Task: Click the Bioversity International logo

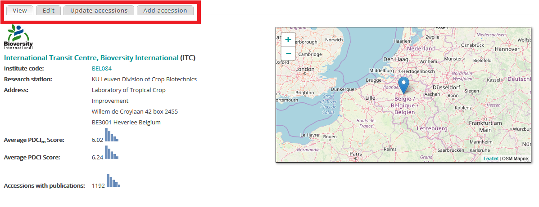Action: click(18, 37)
